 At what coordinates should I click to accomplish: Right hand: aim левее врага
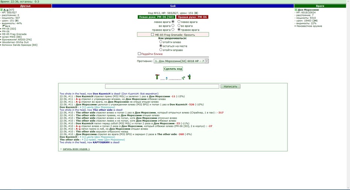click(179, 22)
